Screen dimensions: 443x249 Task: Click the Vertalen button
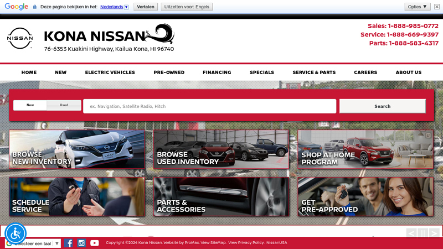click(146, 7)
